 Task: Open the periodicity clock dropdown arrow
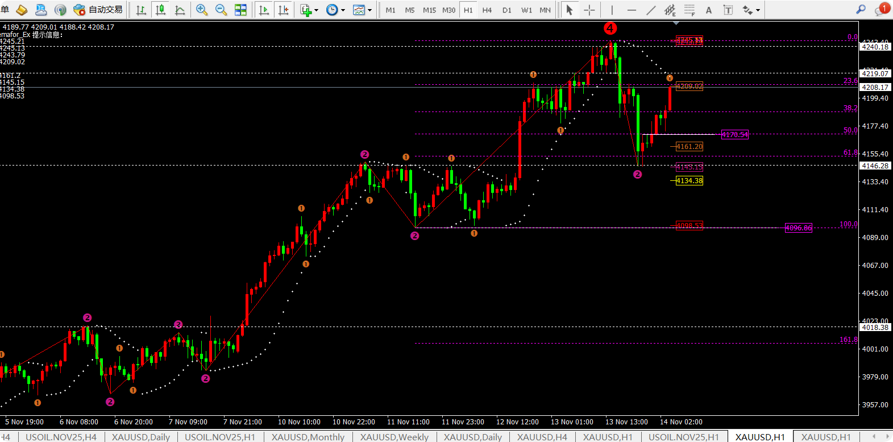(343, 10)
